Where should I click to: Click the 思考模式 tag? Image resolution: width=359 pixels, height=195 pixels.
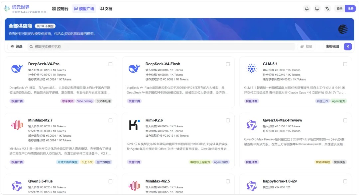tap(68, 101)
